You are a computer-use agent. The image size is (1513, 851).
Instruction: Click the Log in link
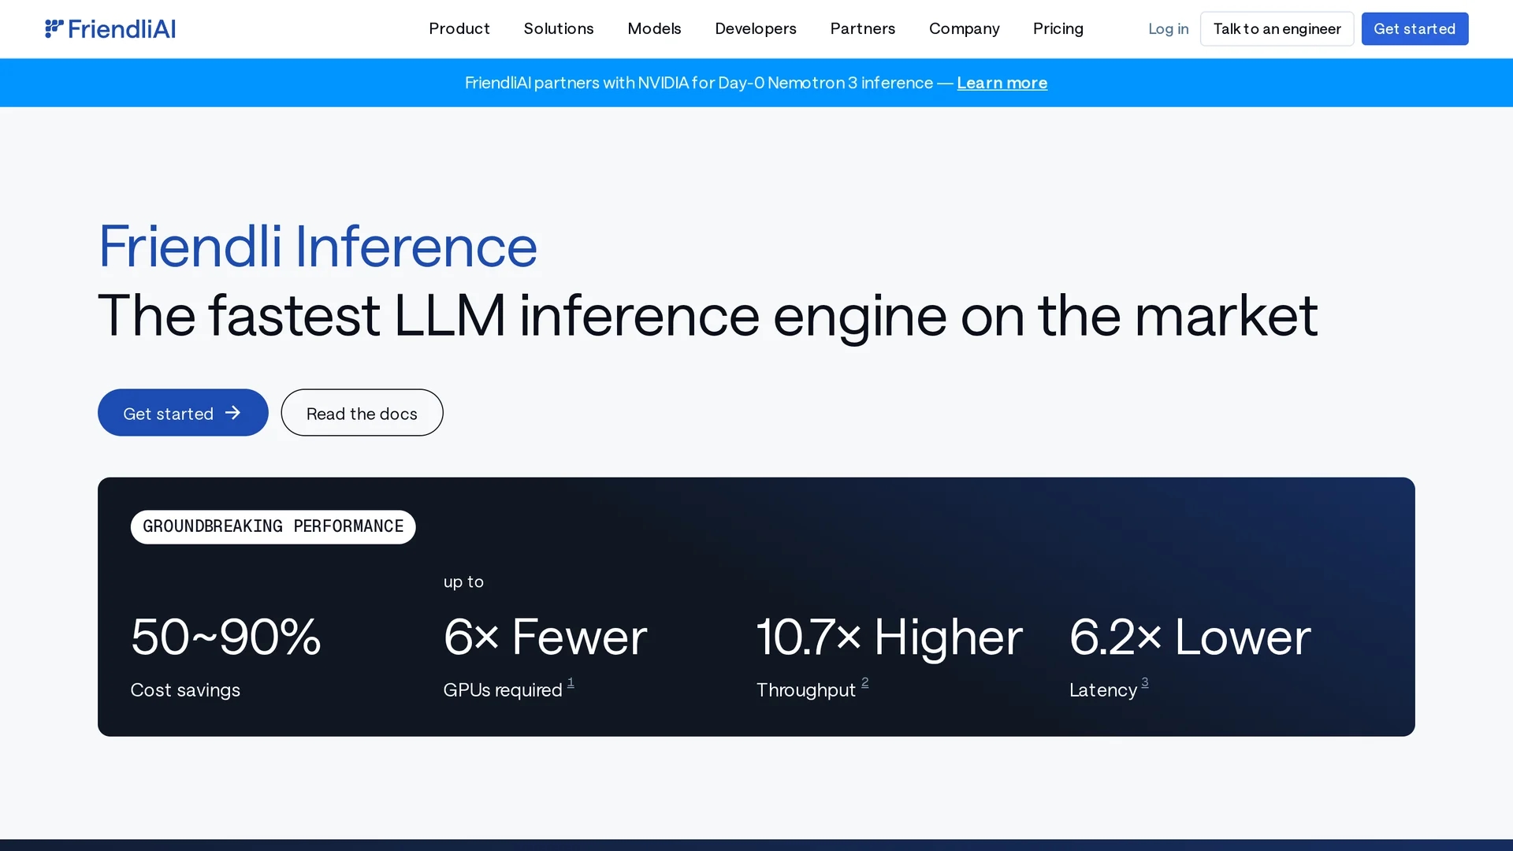[x=1168, y=29]
